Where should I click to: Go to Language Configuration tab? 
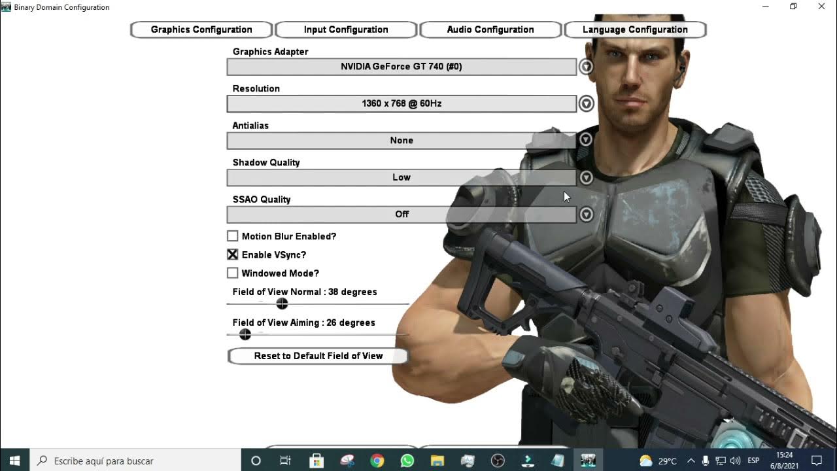point(635,29)
